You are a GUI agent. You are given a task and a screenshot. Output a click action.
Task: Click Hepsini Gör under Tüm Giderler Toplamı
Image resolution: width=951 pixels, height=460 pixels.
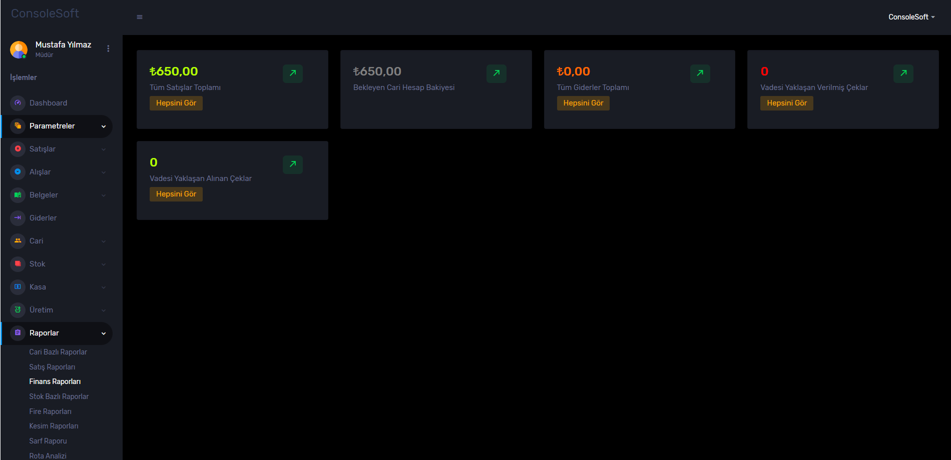pyautogui.click(x=583, y=103)
